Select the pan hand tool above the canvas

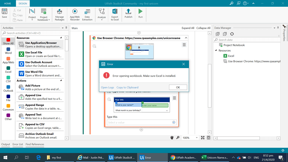click(x=172, y=138)
